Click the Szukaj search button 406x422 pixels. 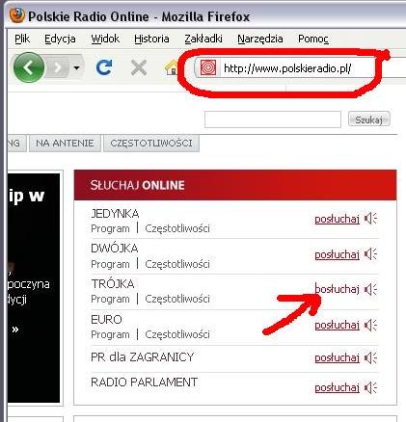(x=369, y=119)
